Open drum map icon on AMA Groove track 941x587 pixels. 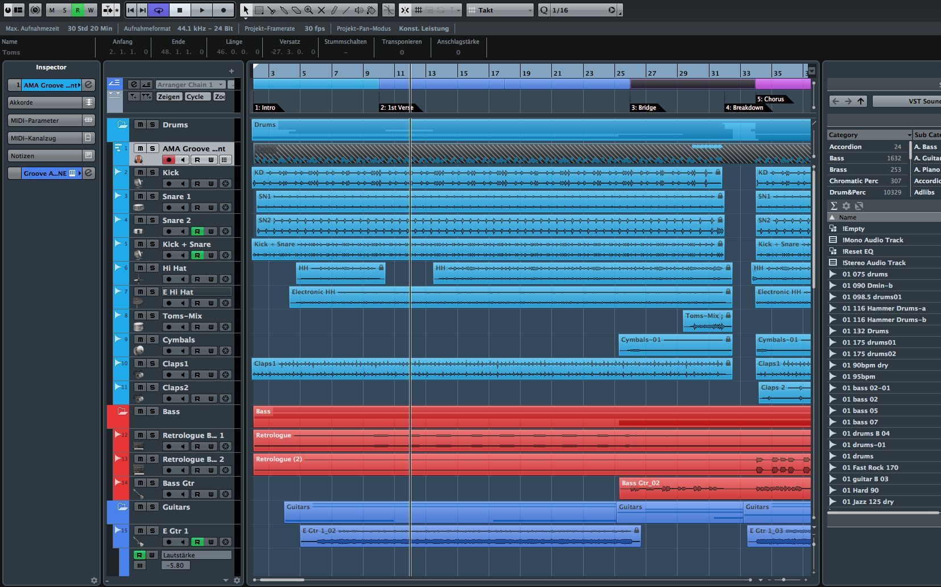(x=225, y=160)
